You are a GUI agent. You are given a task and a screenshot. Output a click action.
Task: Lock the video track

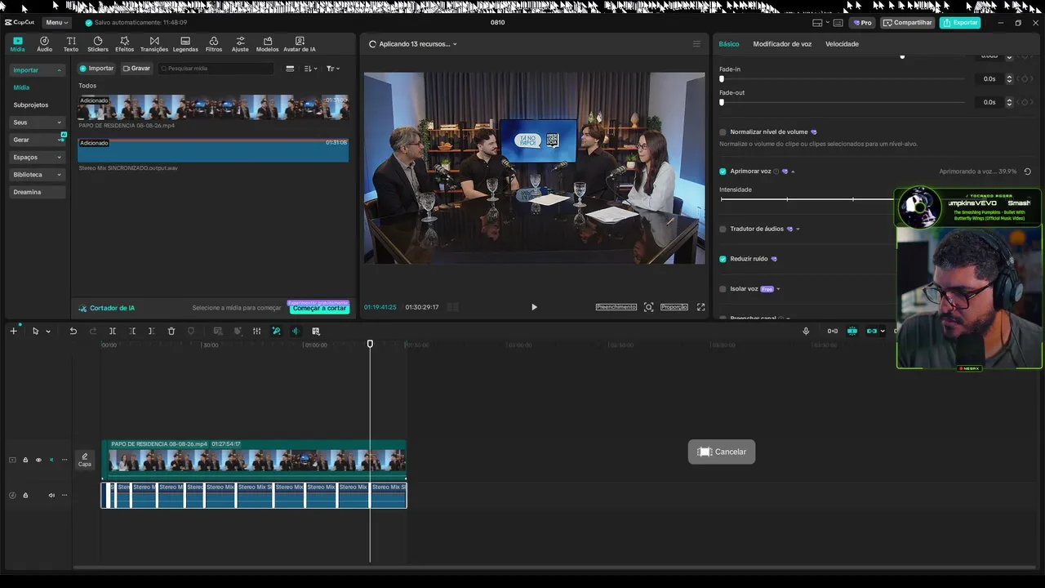tap(25, 460)
